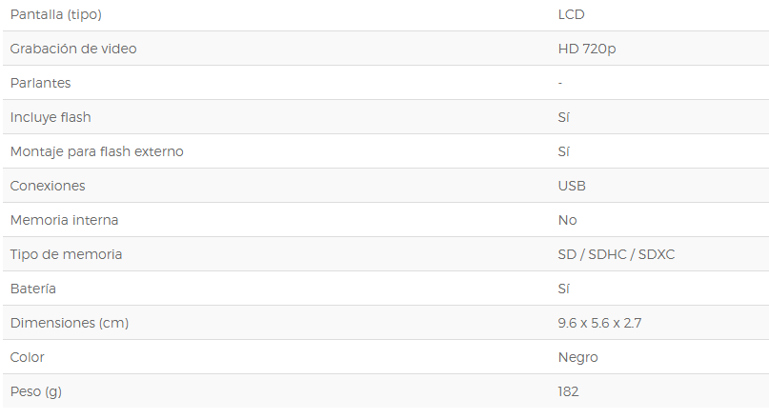Select the 182 weight value
The height and width of the screenshot is (419, 769).
point(568,391)
